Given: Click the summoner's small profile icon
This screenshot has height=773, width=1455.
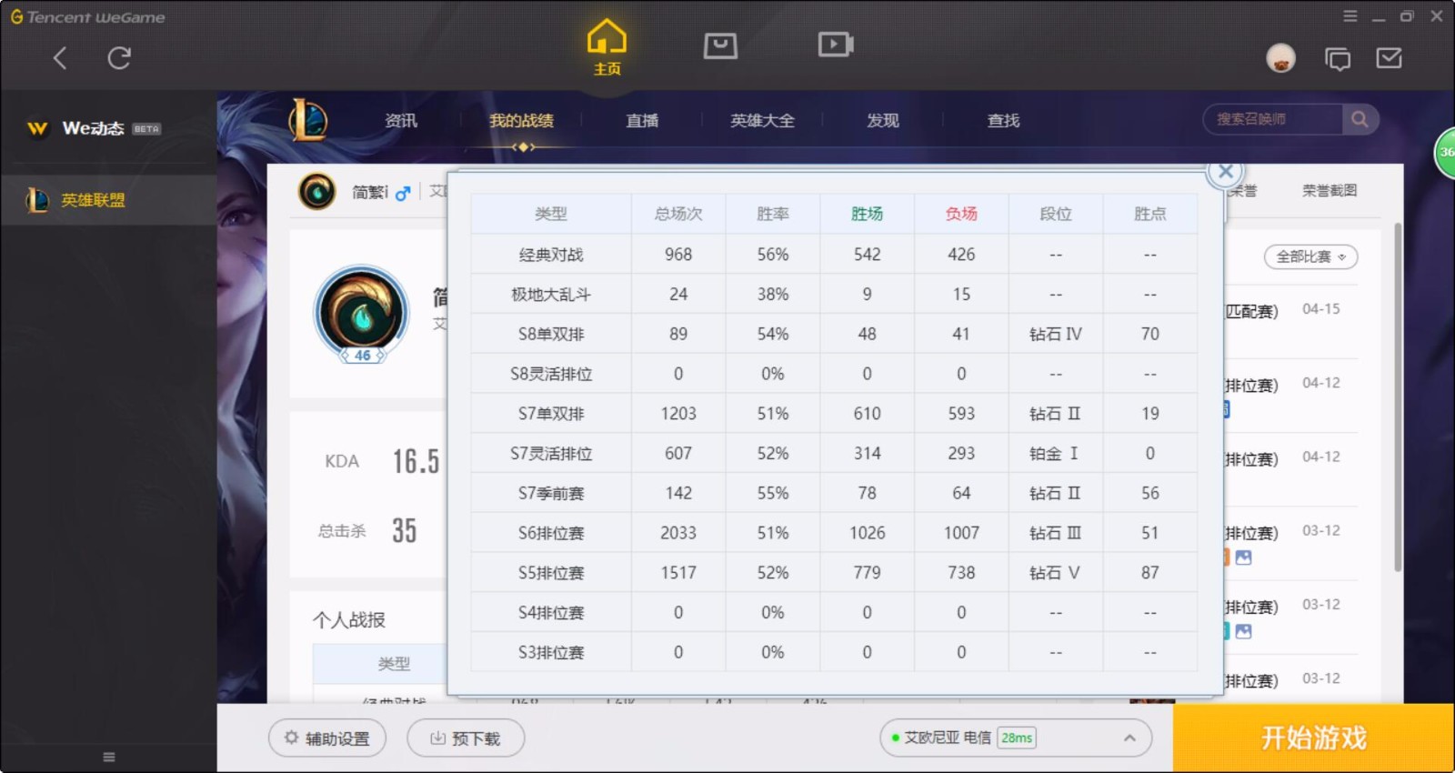Looking at the screenshot, I should coord(317,192).
